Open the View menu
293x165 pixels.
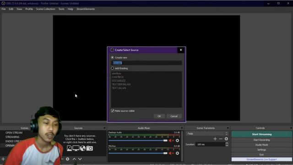pos(19,9)
